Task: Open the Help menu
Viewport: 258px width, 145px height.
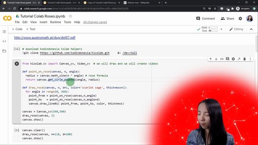Action: pos(77,22)
